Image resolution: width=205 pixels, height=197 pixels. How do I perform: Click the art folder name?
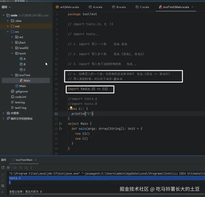click(x=21, y=37)
